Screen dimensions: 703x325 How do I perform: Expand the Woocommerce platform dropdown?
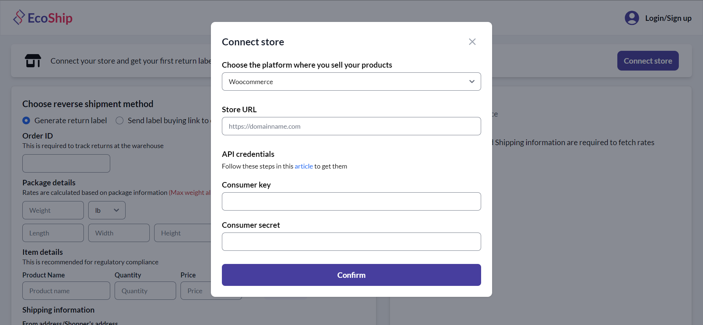click(x=351, y=82)
